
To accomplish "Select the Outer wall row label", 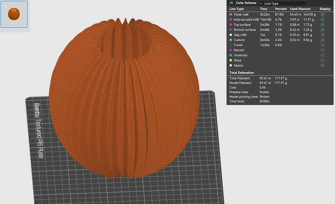I will pos(241,14).
